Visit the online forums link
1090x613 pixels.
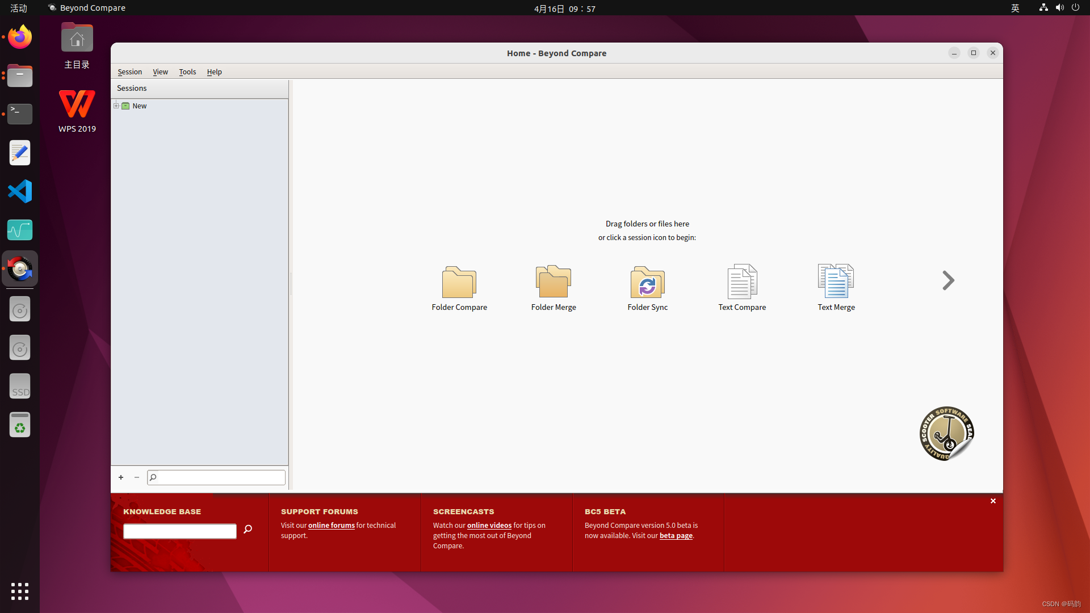tap(332, 525)
